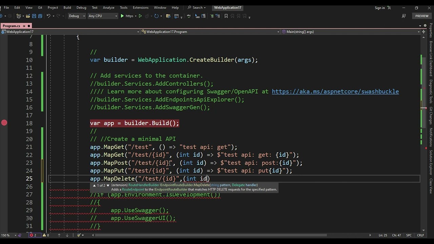Image resolution: width=434 pixels, height=244 pixels.
Task: Click the PREVIEW button
Action: pyautogui.click(x=422, y=16)
